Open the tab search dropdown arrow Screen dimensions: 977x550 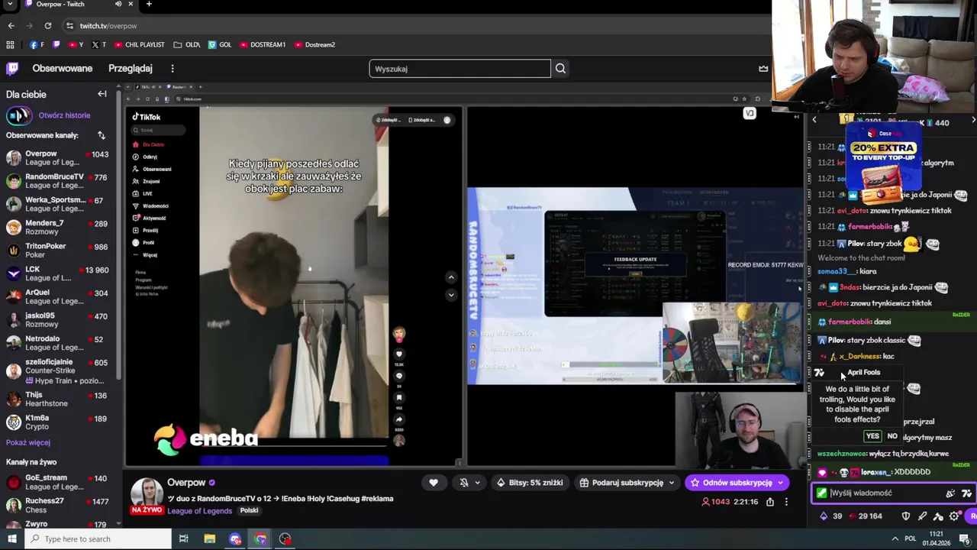[11, 5]
